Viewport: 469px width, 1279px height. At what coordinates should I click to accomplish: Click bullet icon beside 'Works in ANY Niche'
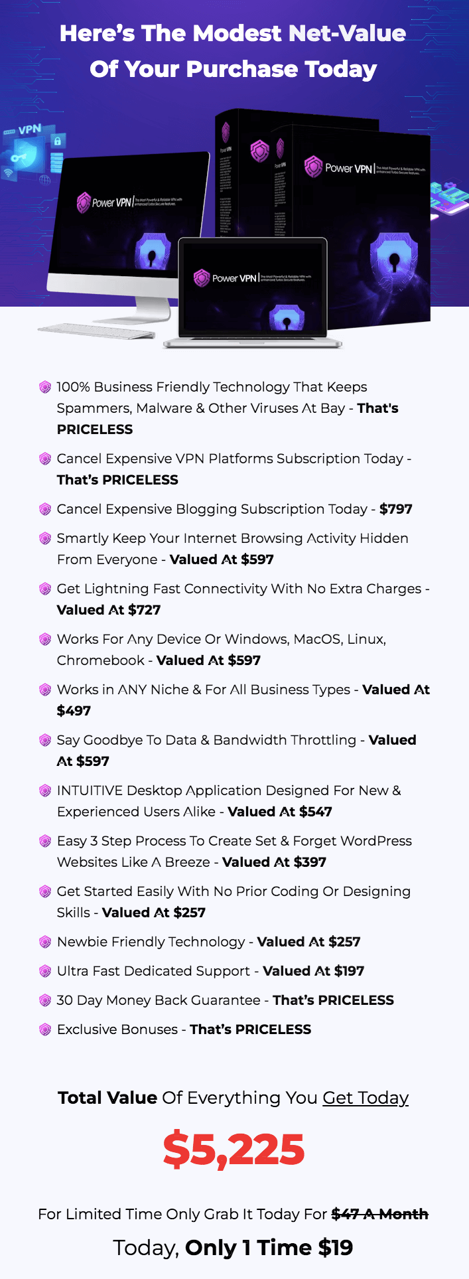[x=45, y=690]
